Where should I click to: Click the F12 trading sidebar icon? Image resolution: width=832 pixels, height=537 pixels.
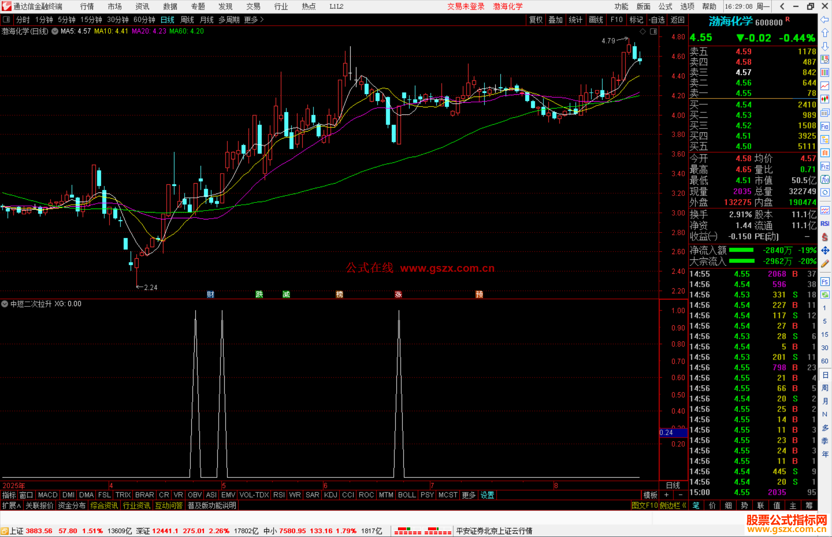pos(825,166)
